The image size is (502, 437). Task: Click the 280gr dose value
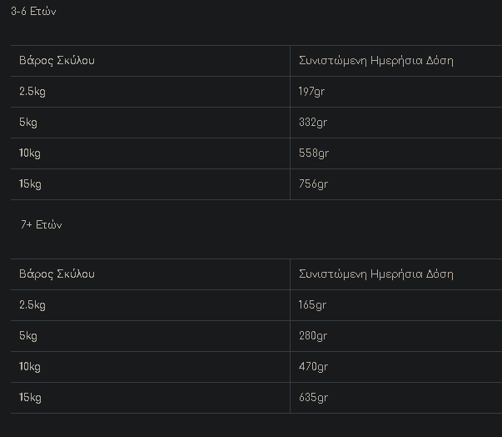(313, 336)
